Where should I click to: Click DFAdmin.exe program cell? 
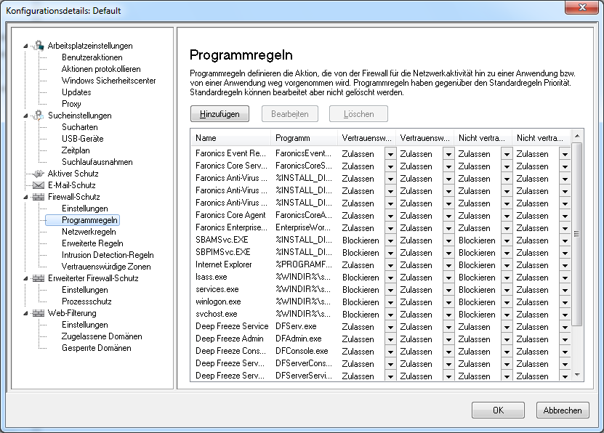tap(299, 339)
